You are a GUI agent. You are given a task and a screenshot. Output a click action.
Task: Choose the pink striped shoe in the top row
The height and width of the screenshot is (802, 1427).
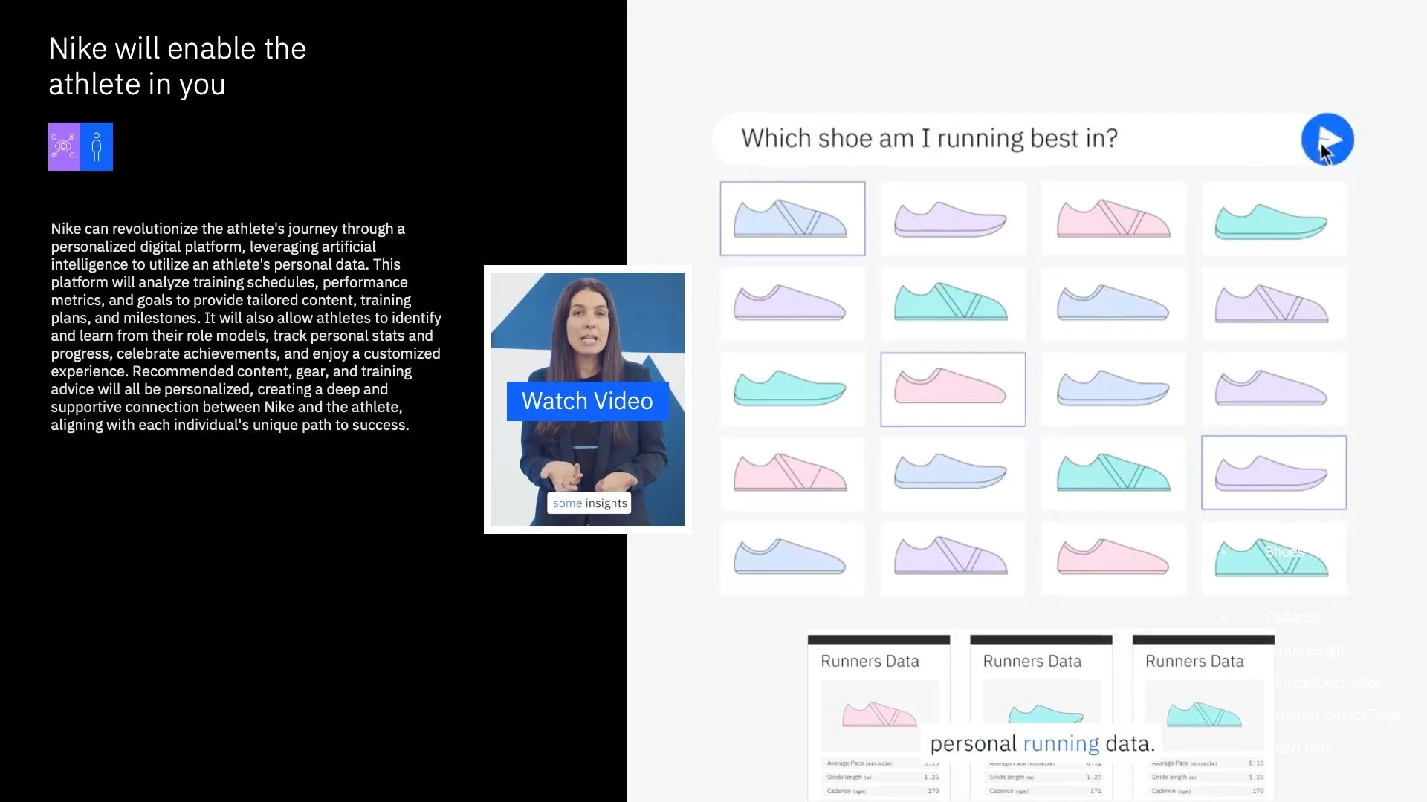[1113, 219]
